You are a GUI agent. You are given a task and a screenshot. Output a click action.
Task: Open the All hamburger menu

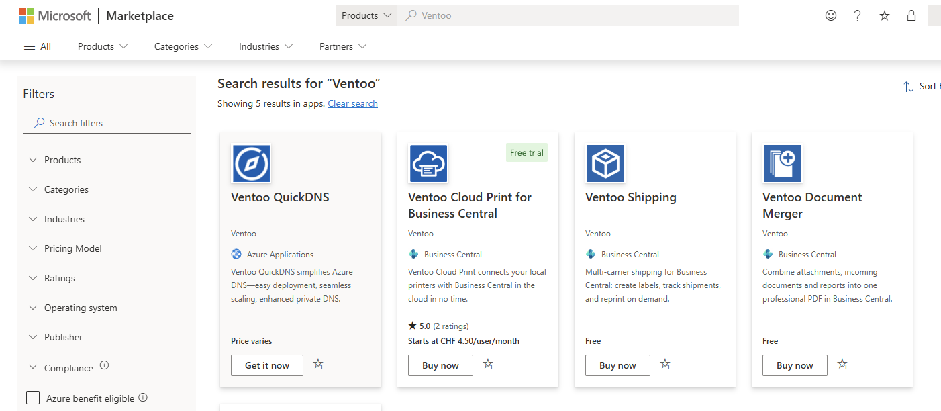pyautogui.click(x=38, y=46)
